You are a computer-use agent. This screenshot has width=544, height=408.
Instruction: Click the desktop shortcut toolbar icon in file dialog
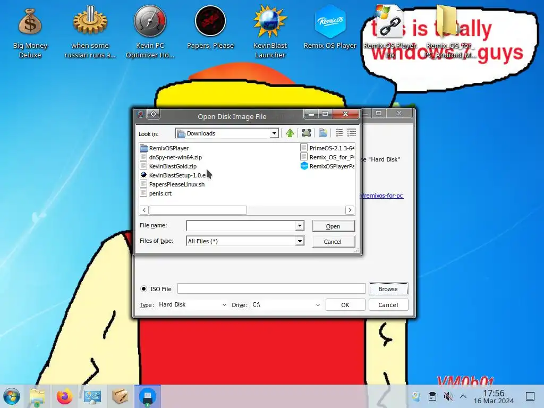click(307, 133)
